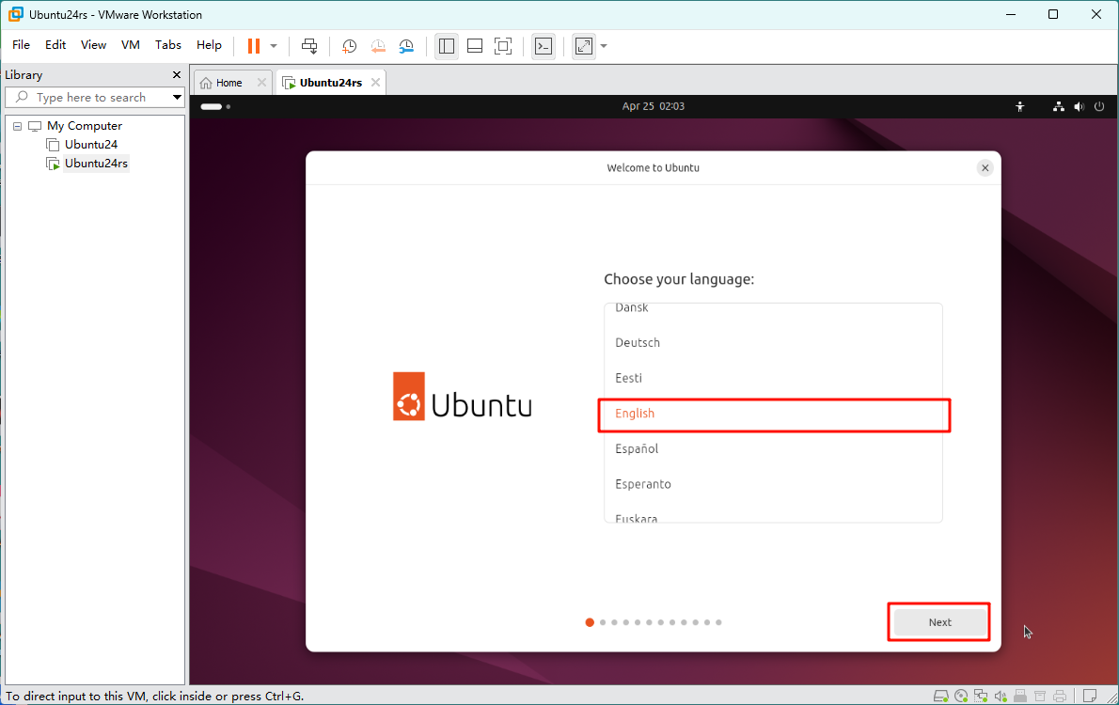1119x705 pixels.
Task: Choose Deutsch as the language
Action: (773, 342)
